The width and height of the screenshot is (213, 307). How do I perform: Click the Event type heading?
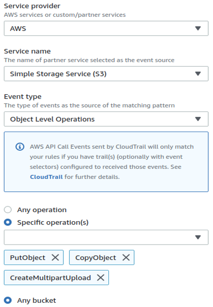point(23,97)
